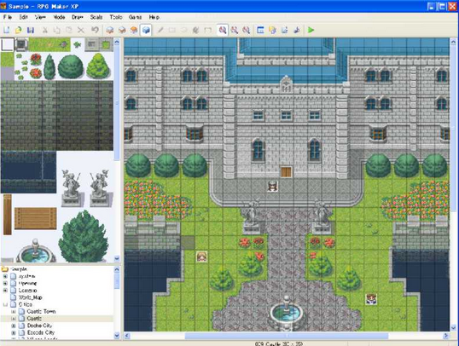Open the Sound Test icon

pos(297,30)
